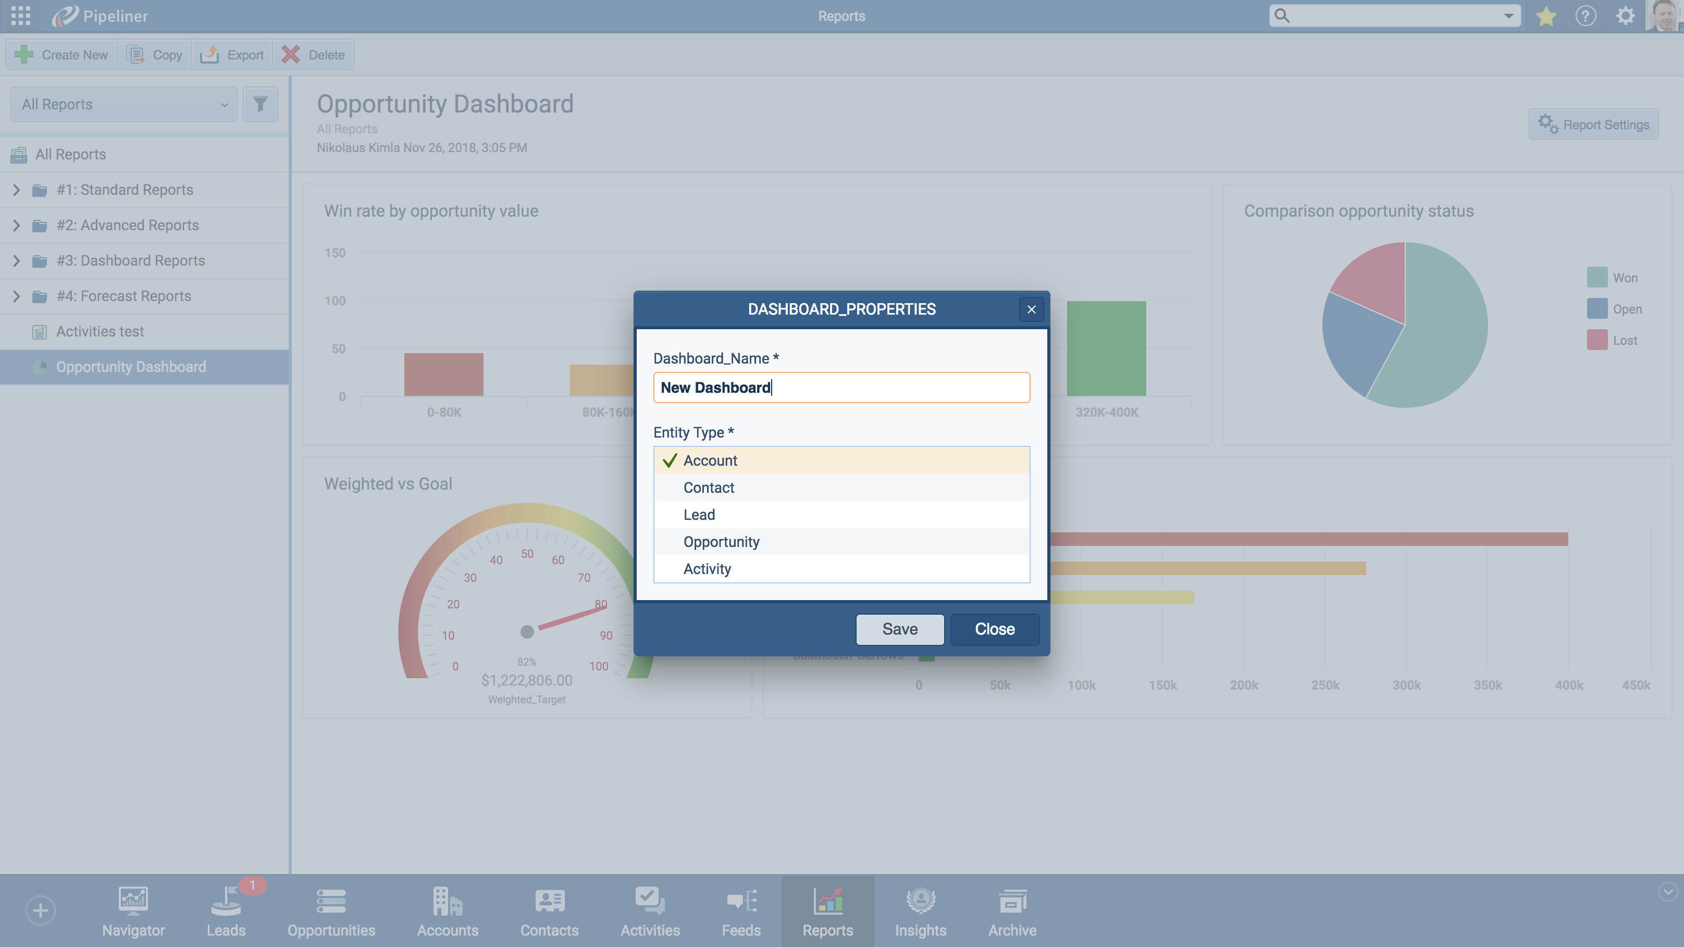Click the help question mark icon
The height and width of the screenshot is (947, 1684).
point(1586,16)
